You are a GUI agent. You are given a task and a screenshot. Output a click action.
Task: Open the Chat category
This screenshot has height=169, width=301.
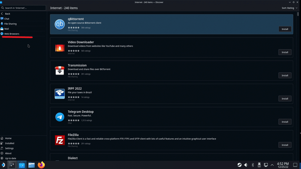[x=23, y=19]
